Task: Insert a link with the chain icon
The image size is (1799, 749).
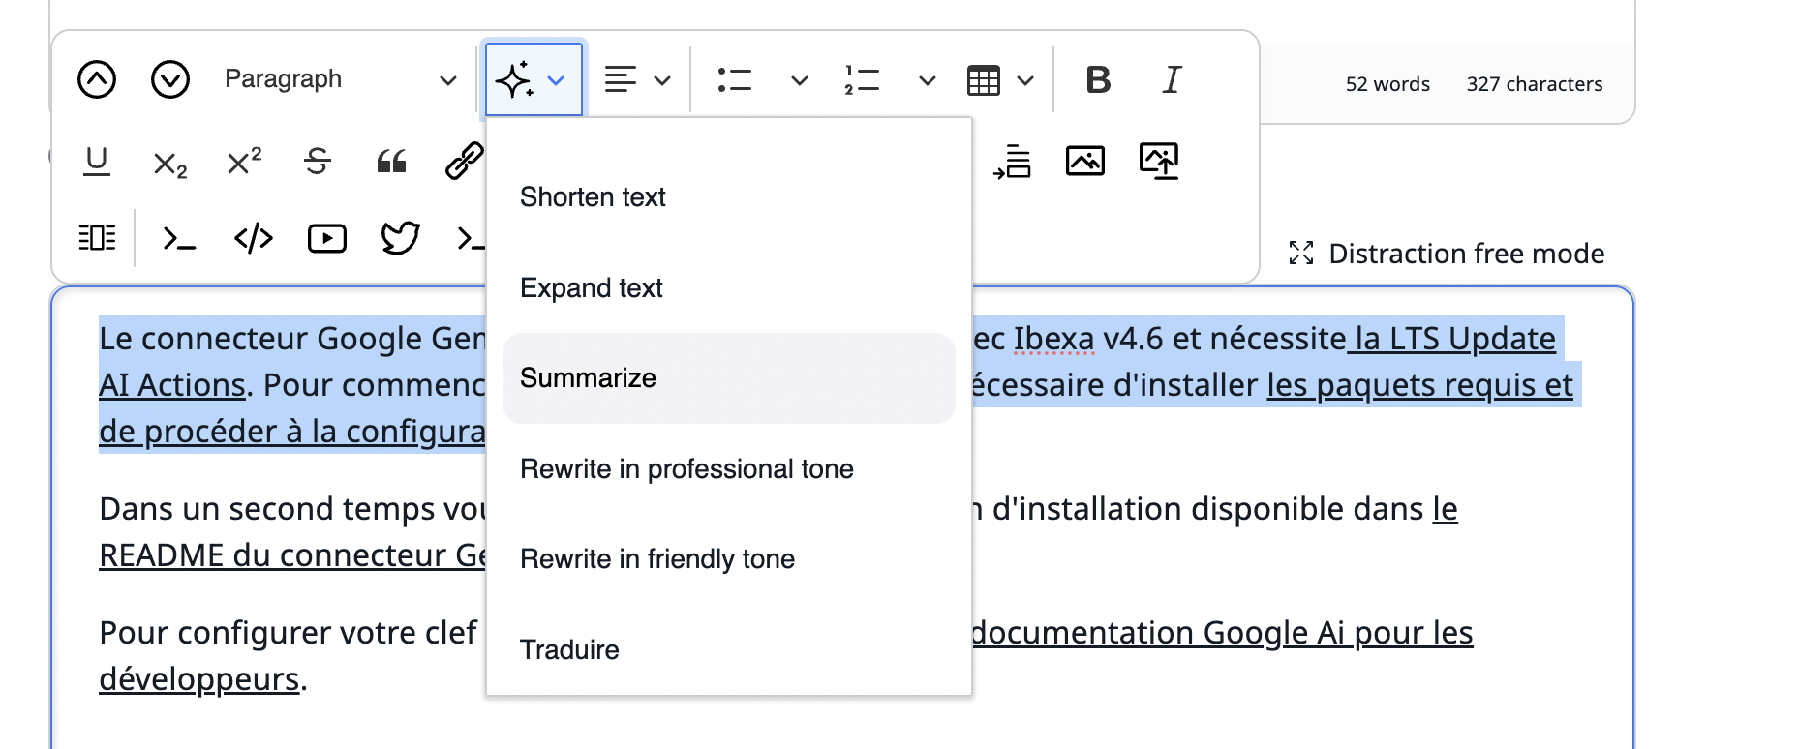Action: tap(464, 161)
